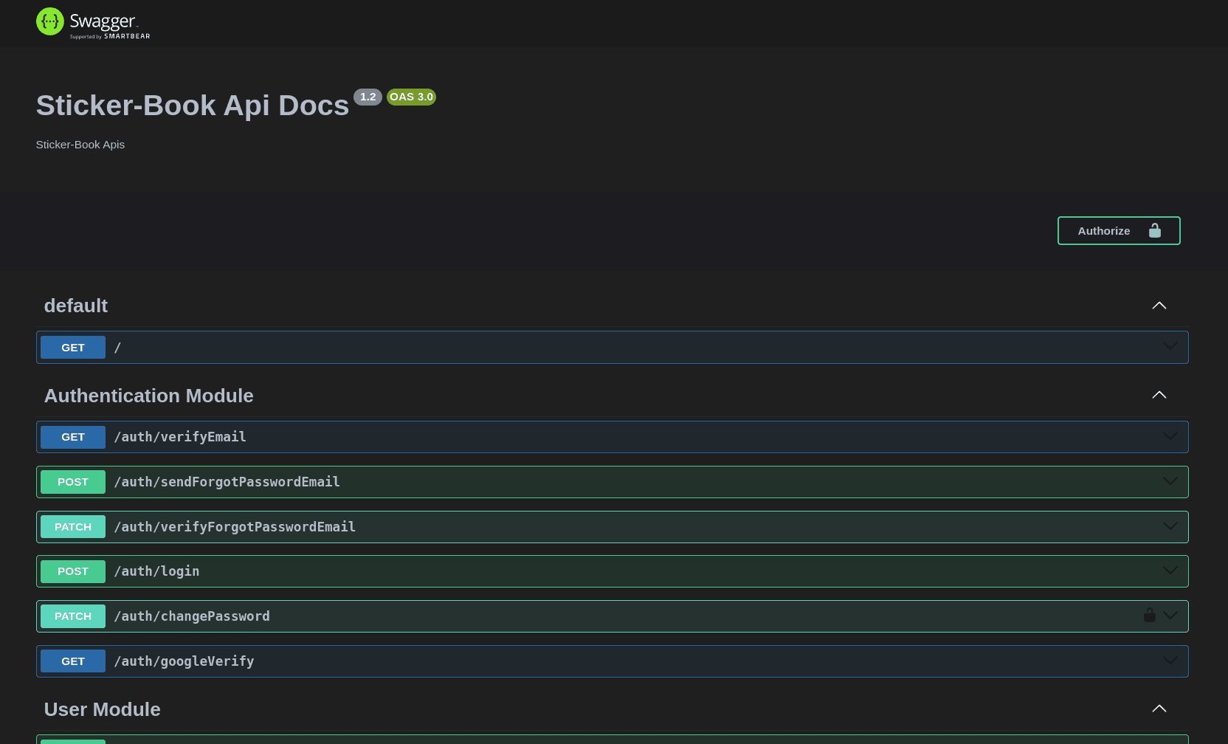
Task: Expand the /auth/googleVerify endpoint arrow
Action: (x=1170, y=661)
